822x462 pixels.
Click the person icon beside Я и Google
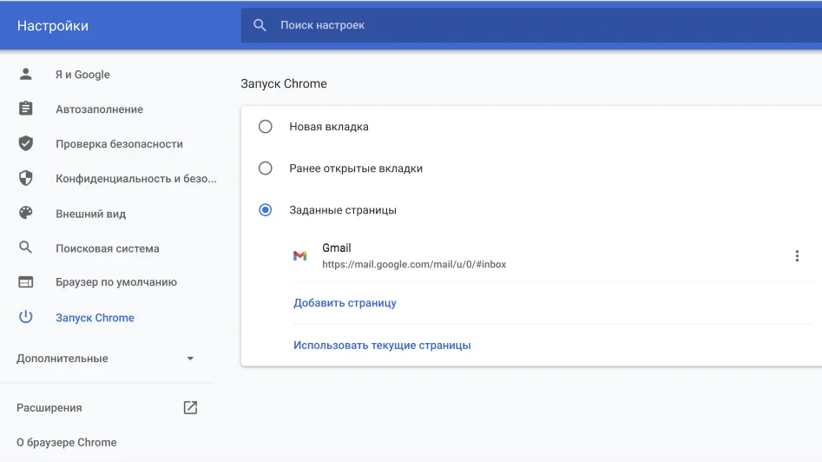click(26, 75)
